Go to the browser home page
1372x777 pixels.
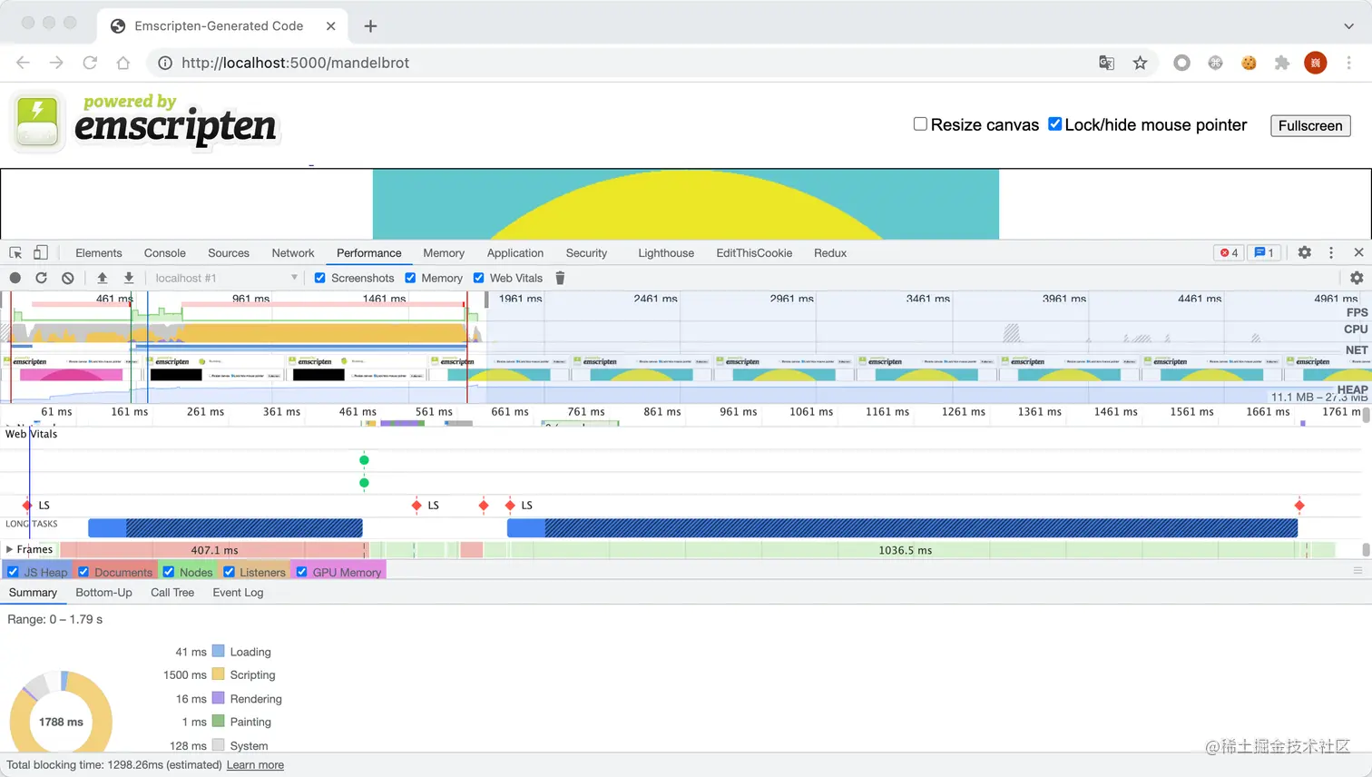click(x=123, y=63)
